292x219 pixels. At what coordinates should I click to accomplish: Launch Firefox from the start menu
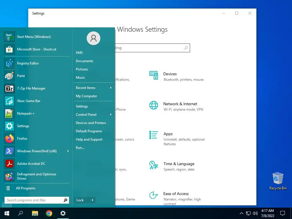(x=9, y=139)
